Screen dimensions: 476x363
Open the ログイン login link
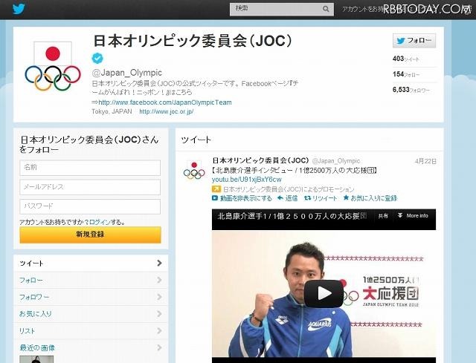tap(100, 222)
